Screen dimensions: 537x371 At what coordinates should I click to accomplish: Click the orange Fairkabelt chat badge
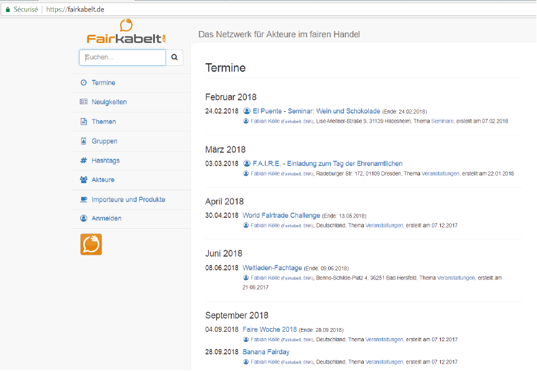point(91,245)
